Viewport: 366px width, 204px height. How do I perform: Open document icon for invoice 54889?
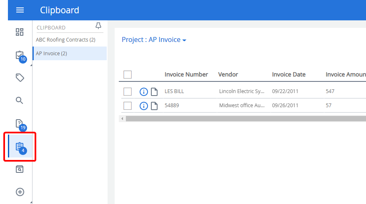point(154,106)
